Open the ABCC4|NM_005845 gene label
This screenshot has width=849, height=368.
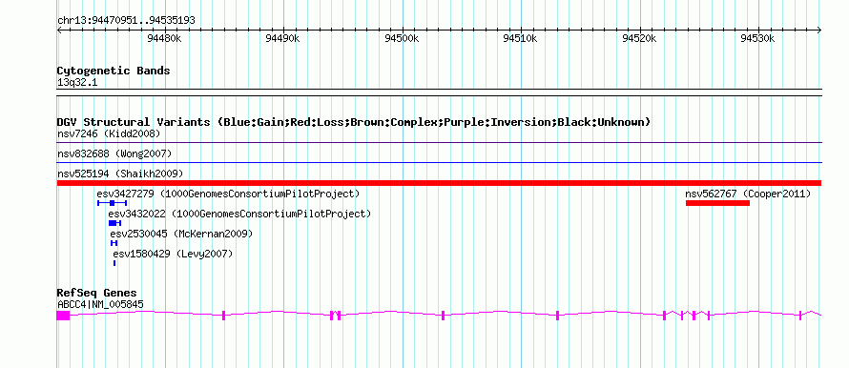click(x=101, y=305)
